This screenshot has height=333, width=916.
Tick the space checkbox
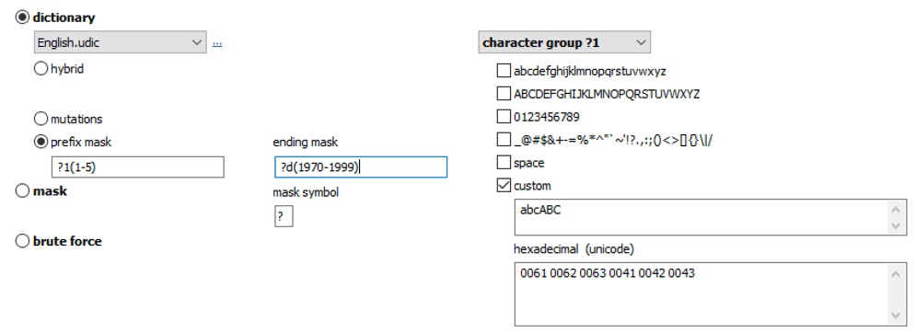point(503,163)
